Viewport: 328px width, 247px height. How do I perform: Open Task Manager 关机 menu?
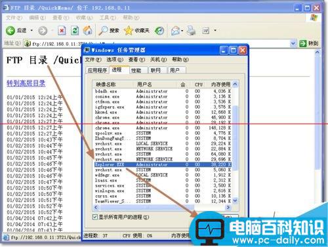158,60
